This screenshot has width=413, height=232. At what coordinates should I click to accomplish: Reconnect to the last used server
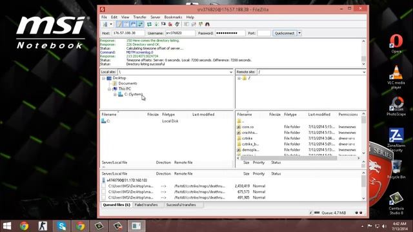(x=177, y=24)
